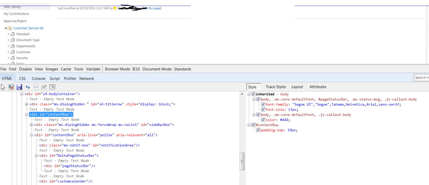Click the icon beside Document Type term

(x=13, y=40)
